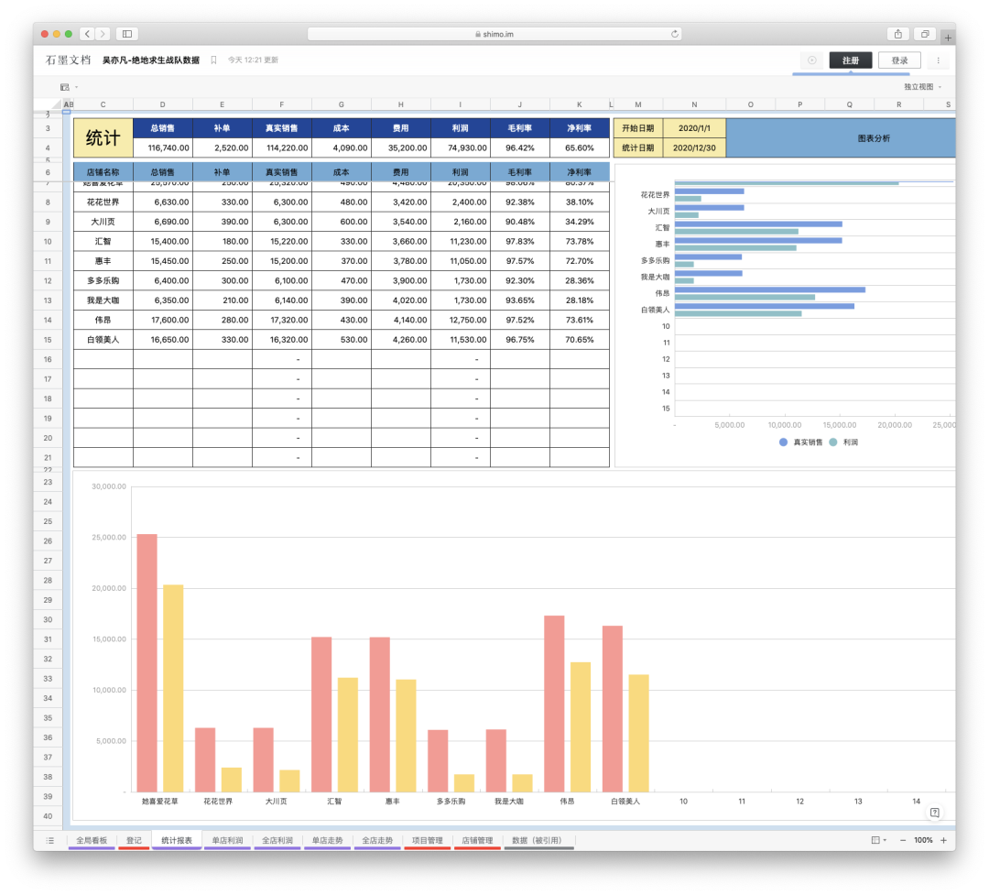Click the 汇智 store name cell
Viewport: 989px width, 895px height.
[103, 241]
